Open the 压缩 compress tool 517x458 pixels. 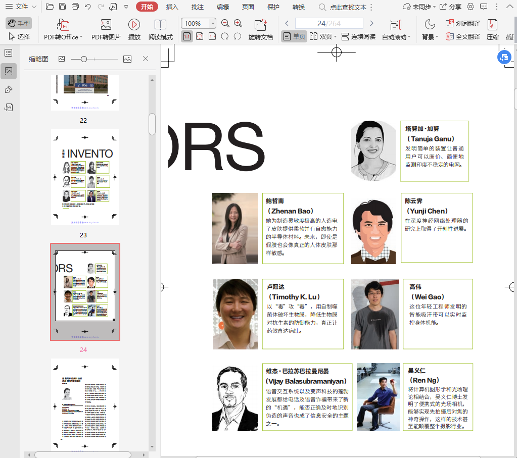pyautogui.click(x=492, y=25)
